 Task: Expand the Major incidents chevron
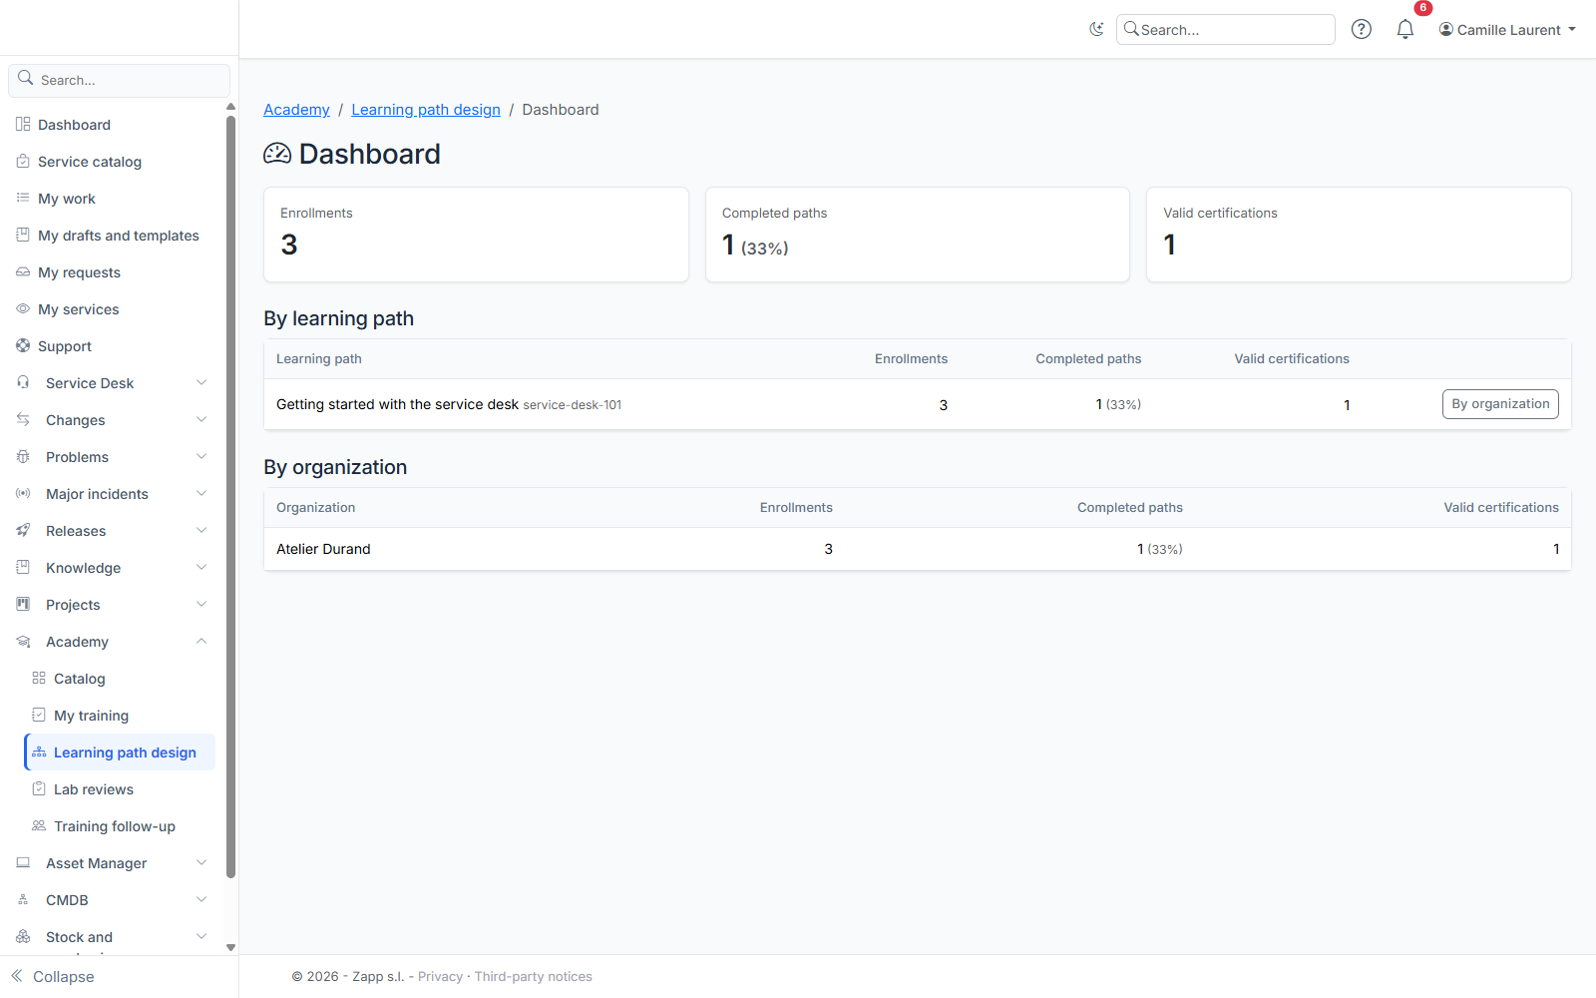201,493
